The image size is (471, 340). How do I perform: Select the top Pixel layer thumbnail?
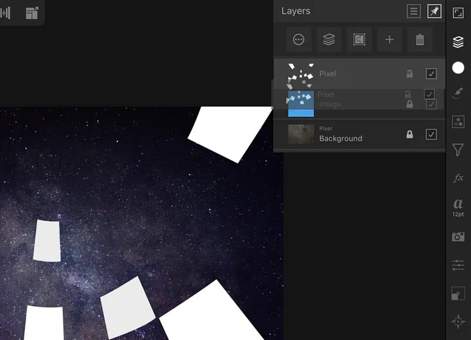click(301, 75)
